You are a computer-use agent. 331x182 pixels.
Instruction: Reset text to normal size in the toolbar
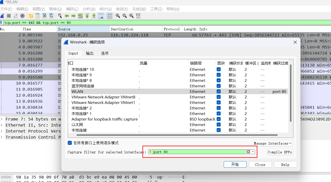(x=131, y=16)
